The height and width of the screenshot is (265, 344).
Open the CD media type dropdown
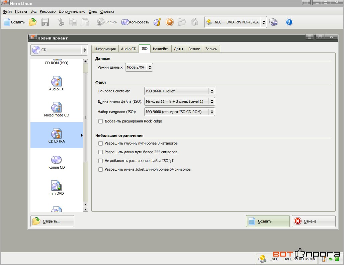tap(59, 50)
